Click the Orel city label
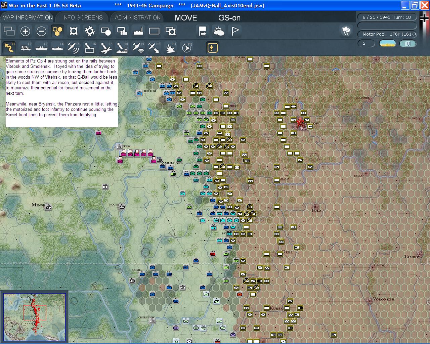Screen dimensions: 430x344 [x=288, y=252]
